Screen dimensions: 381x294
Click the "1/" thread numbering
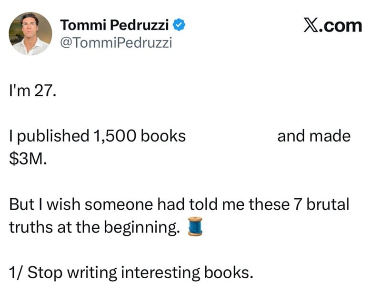17,273
